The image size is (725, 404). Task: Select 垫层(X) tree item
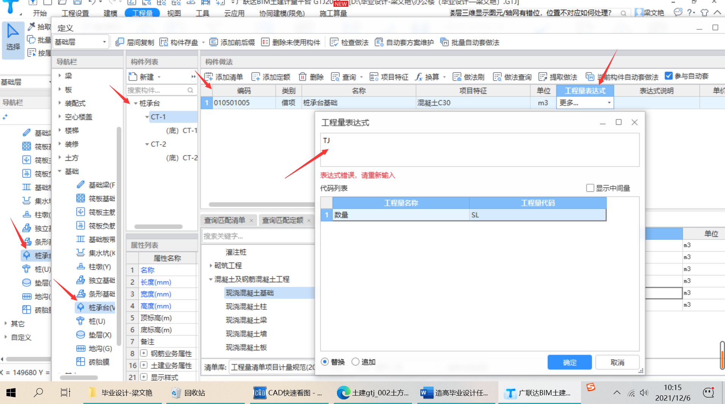click(x=94, y=335)
